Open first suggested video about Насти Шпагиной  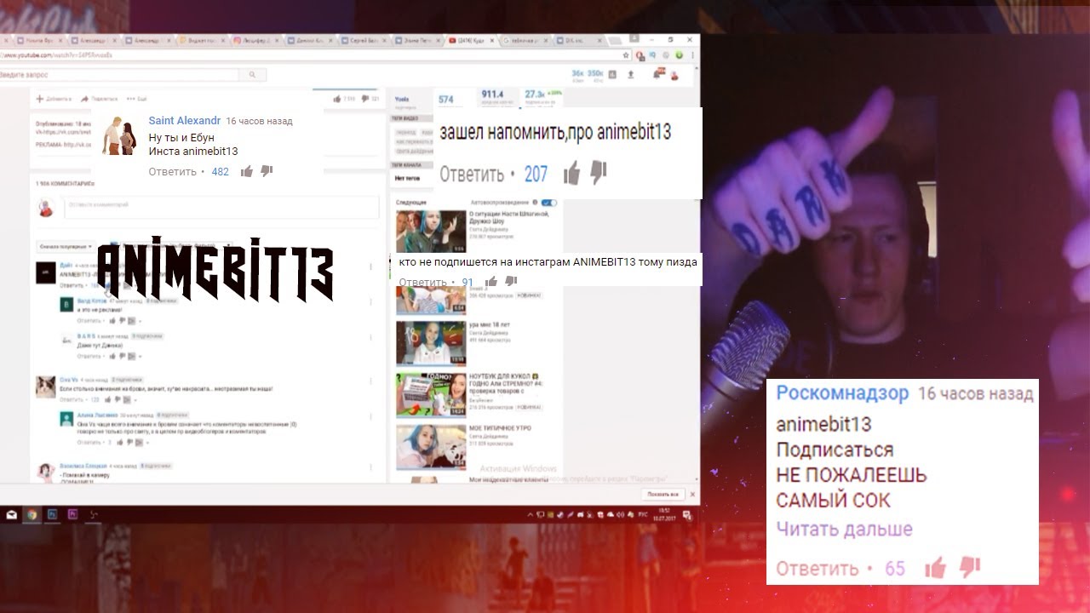coord(431,231)
